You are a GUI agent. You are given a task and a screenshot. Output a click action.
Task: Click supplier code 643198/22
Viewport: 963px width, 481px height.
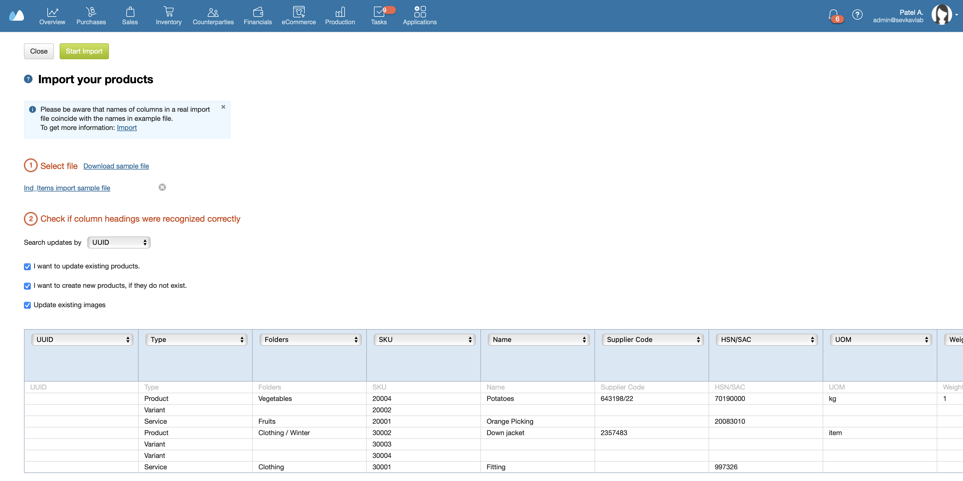click(x=652, y=398)
